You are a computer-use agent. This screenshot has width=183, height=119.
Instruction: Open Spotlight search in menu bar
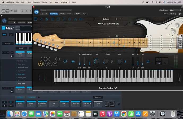pos(156,2)
